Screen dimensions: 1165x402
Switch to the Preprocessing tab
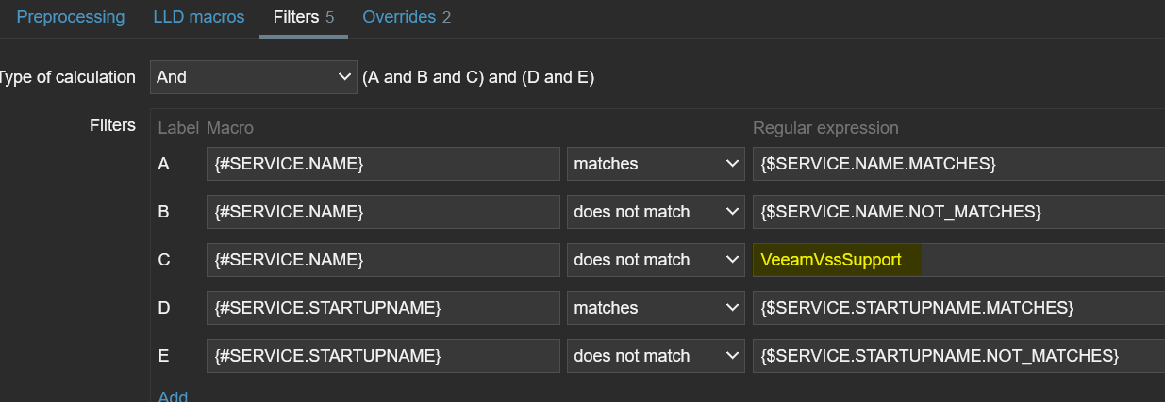(71, 17)
